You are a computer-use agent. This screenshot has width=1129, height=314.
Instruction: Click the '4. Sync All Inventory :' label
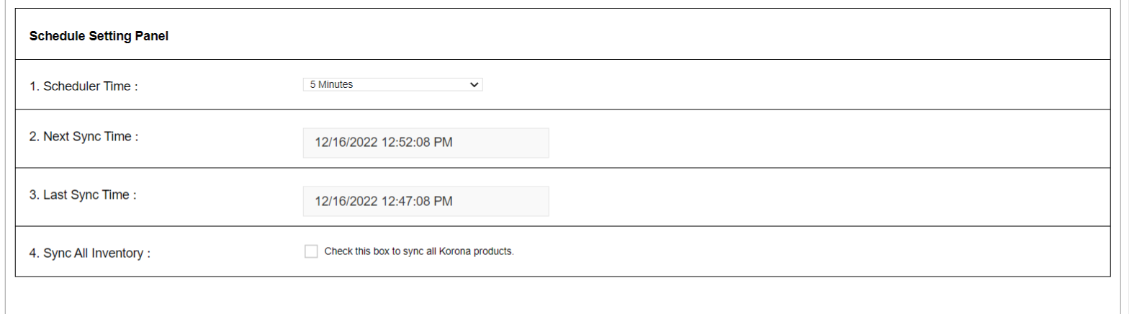click(x=90, y=254)
